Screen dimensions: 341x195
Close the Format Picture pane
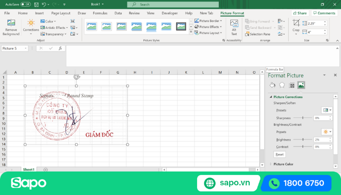335,75
